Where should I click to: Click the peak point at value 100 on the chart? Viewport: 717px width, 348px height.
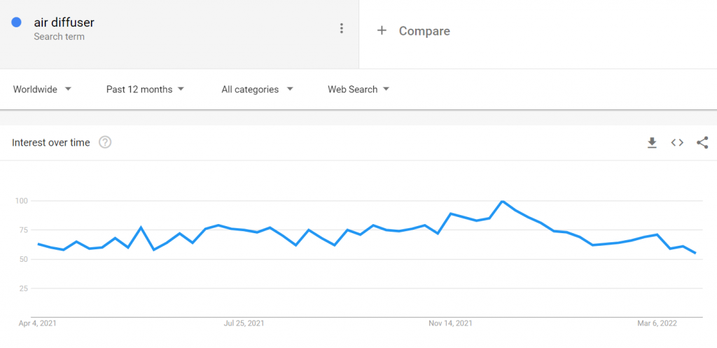click(503, 201)
